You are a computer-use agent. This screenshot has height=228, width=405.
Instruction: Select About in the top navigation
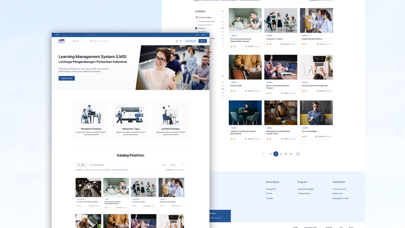click(72, 35)
